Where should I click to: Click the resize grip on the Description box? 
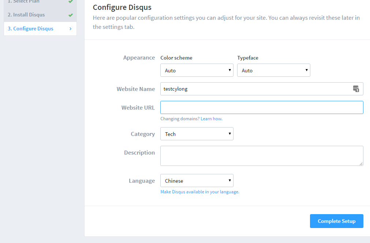pyautogui.click(x=361, y=164)
